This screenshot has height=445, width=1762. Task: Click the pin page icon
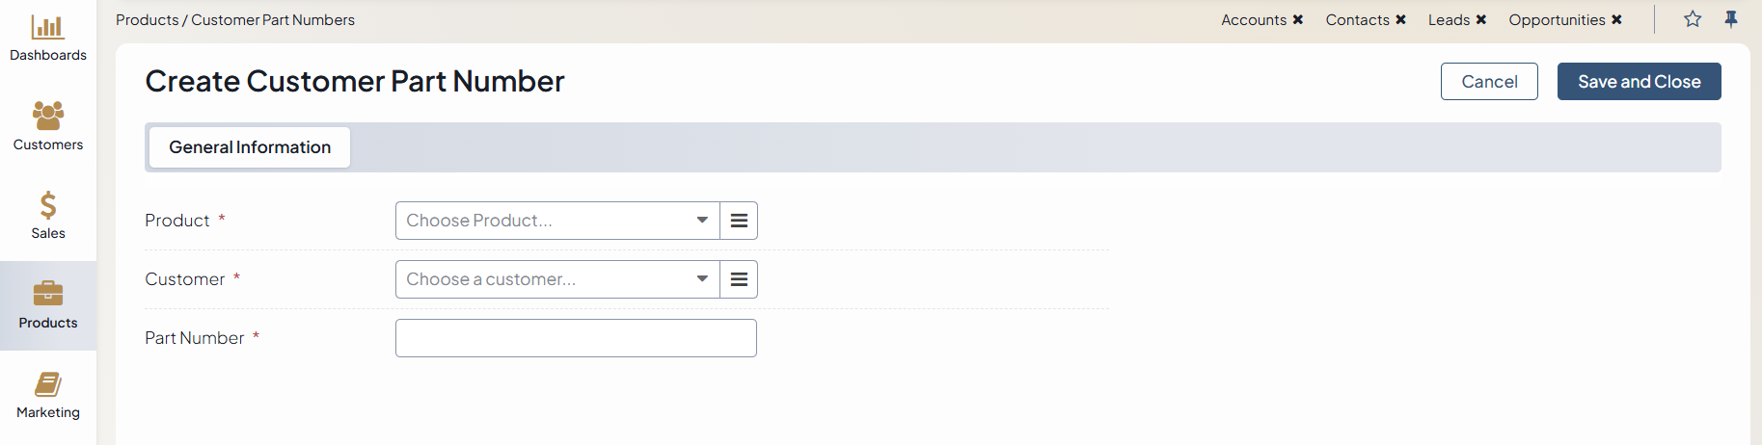point(1731,19)
